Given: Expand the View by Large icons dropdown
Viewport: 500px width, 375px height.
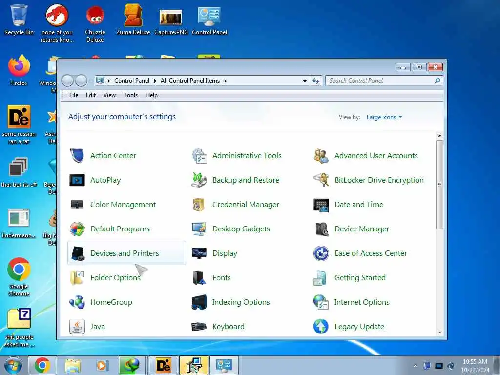Looking at the screenshot, I should point(385,117).
